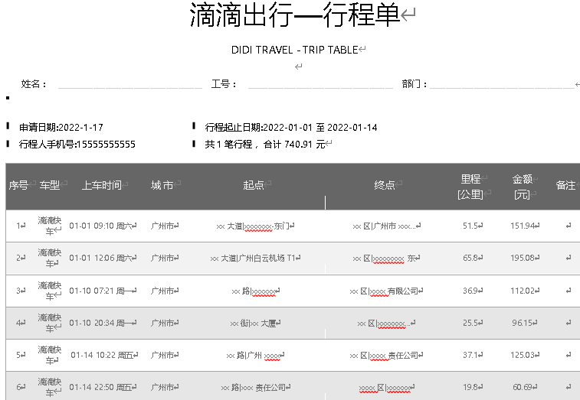Click the phone number 15555555555 line
Image resolution: width=580 pixels, height=400 pixels.
[x=77, y=144]
